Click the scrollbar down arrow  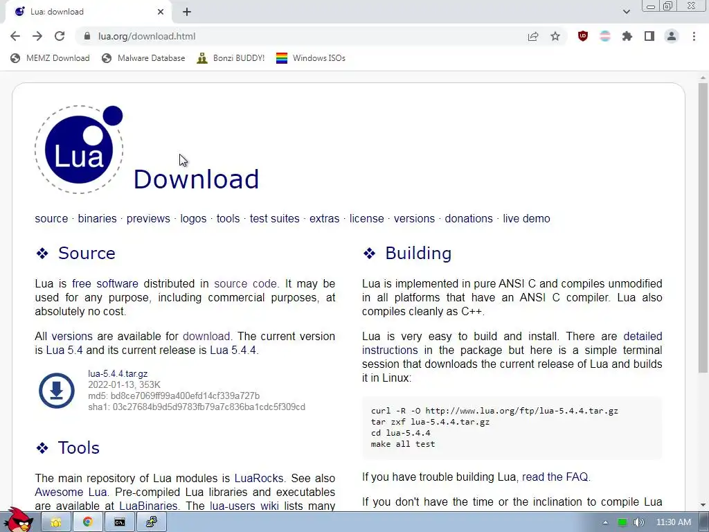click(703, 505)
